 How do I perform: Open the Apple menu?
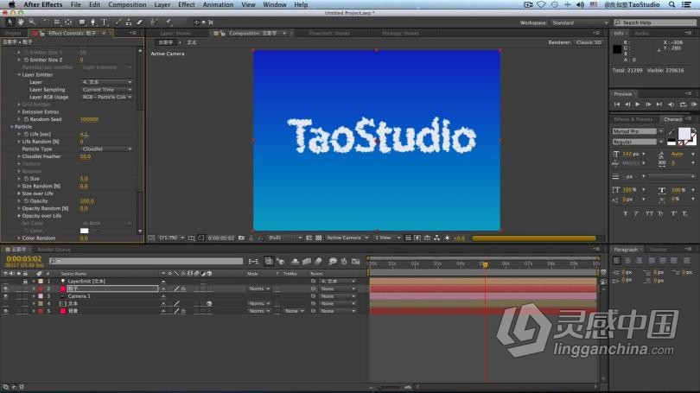coord(12,4)
